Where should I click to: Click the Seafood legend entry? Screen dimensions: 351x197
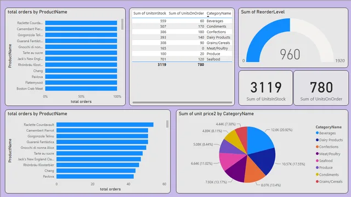[x=324, y=160]
